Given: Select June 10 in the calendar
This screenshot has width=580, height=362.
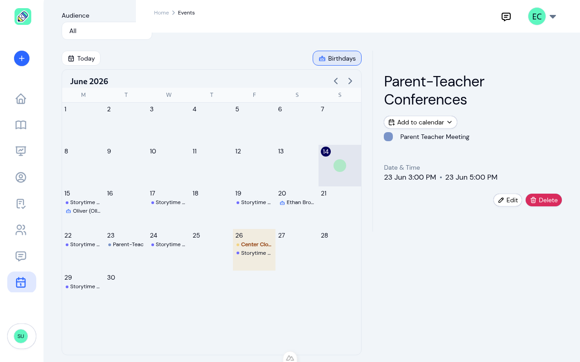Looking at the screenshot, I should click(153, 151).
